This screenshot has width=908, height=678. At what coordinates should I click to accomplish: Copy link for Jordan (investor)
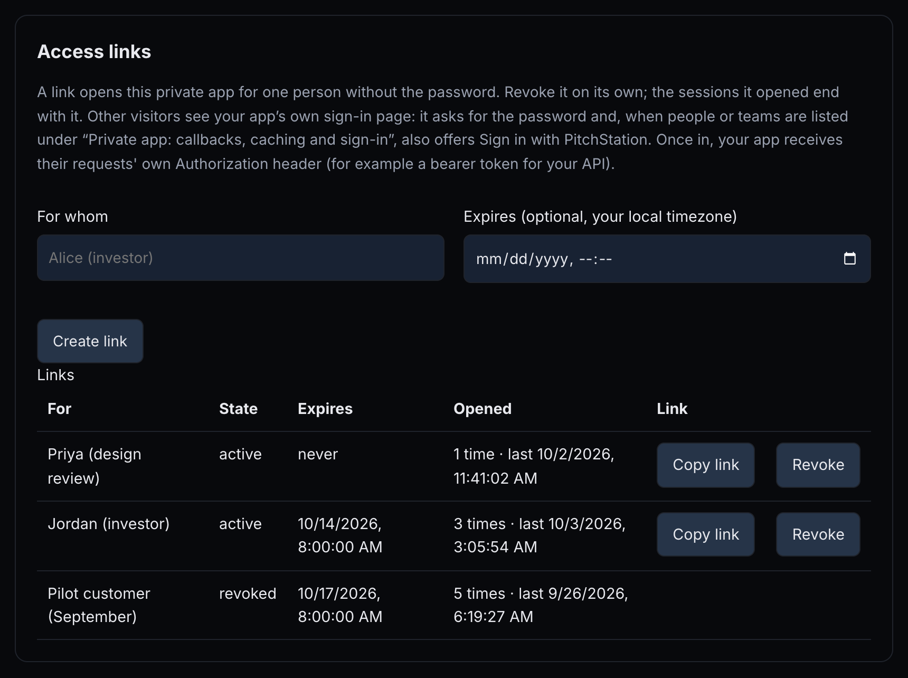tap(706, 534)
